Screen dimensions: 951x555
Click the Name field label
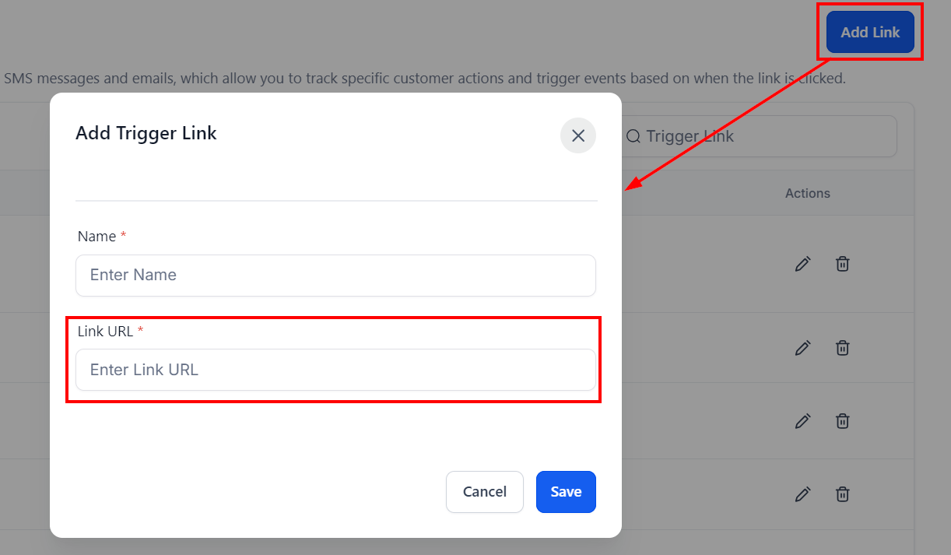97,236
